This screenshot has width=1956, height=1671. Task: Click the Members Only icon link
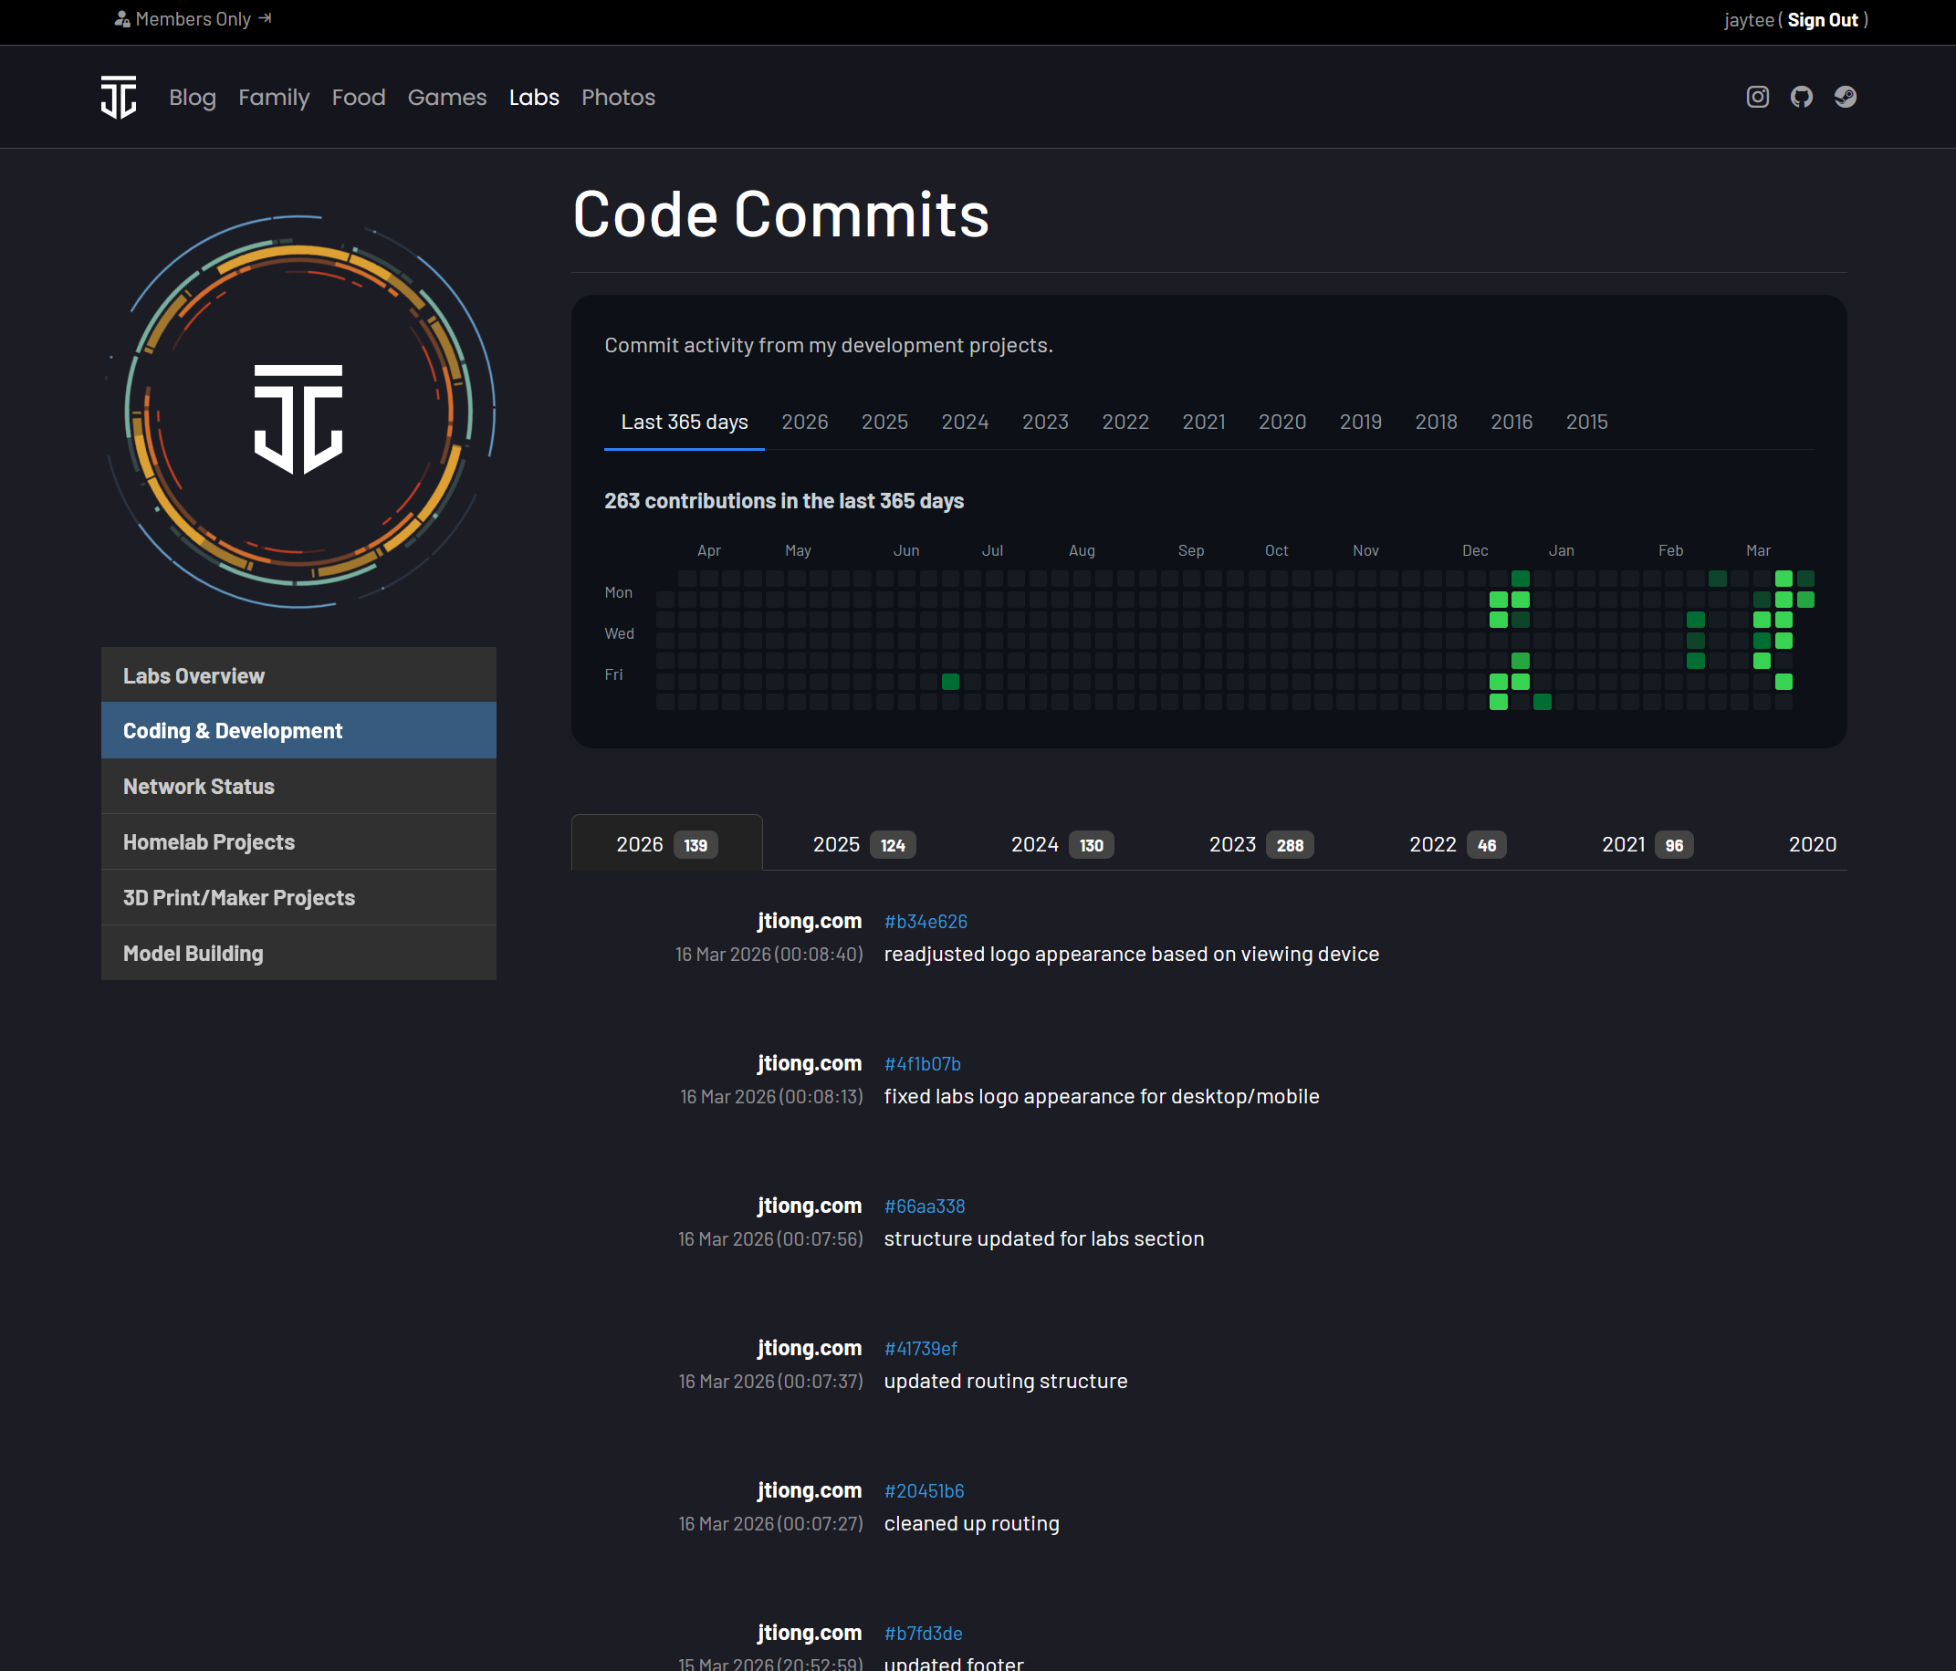(x=194, y=19)
